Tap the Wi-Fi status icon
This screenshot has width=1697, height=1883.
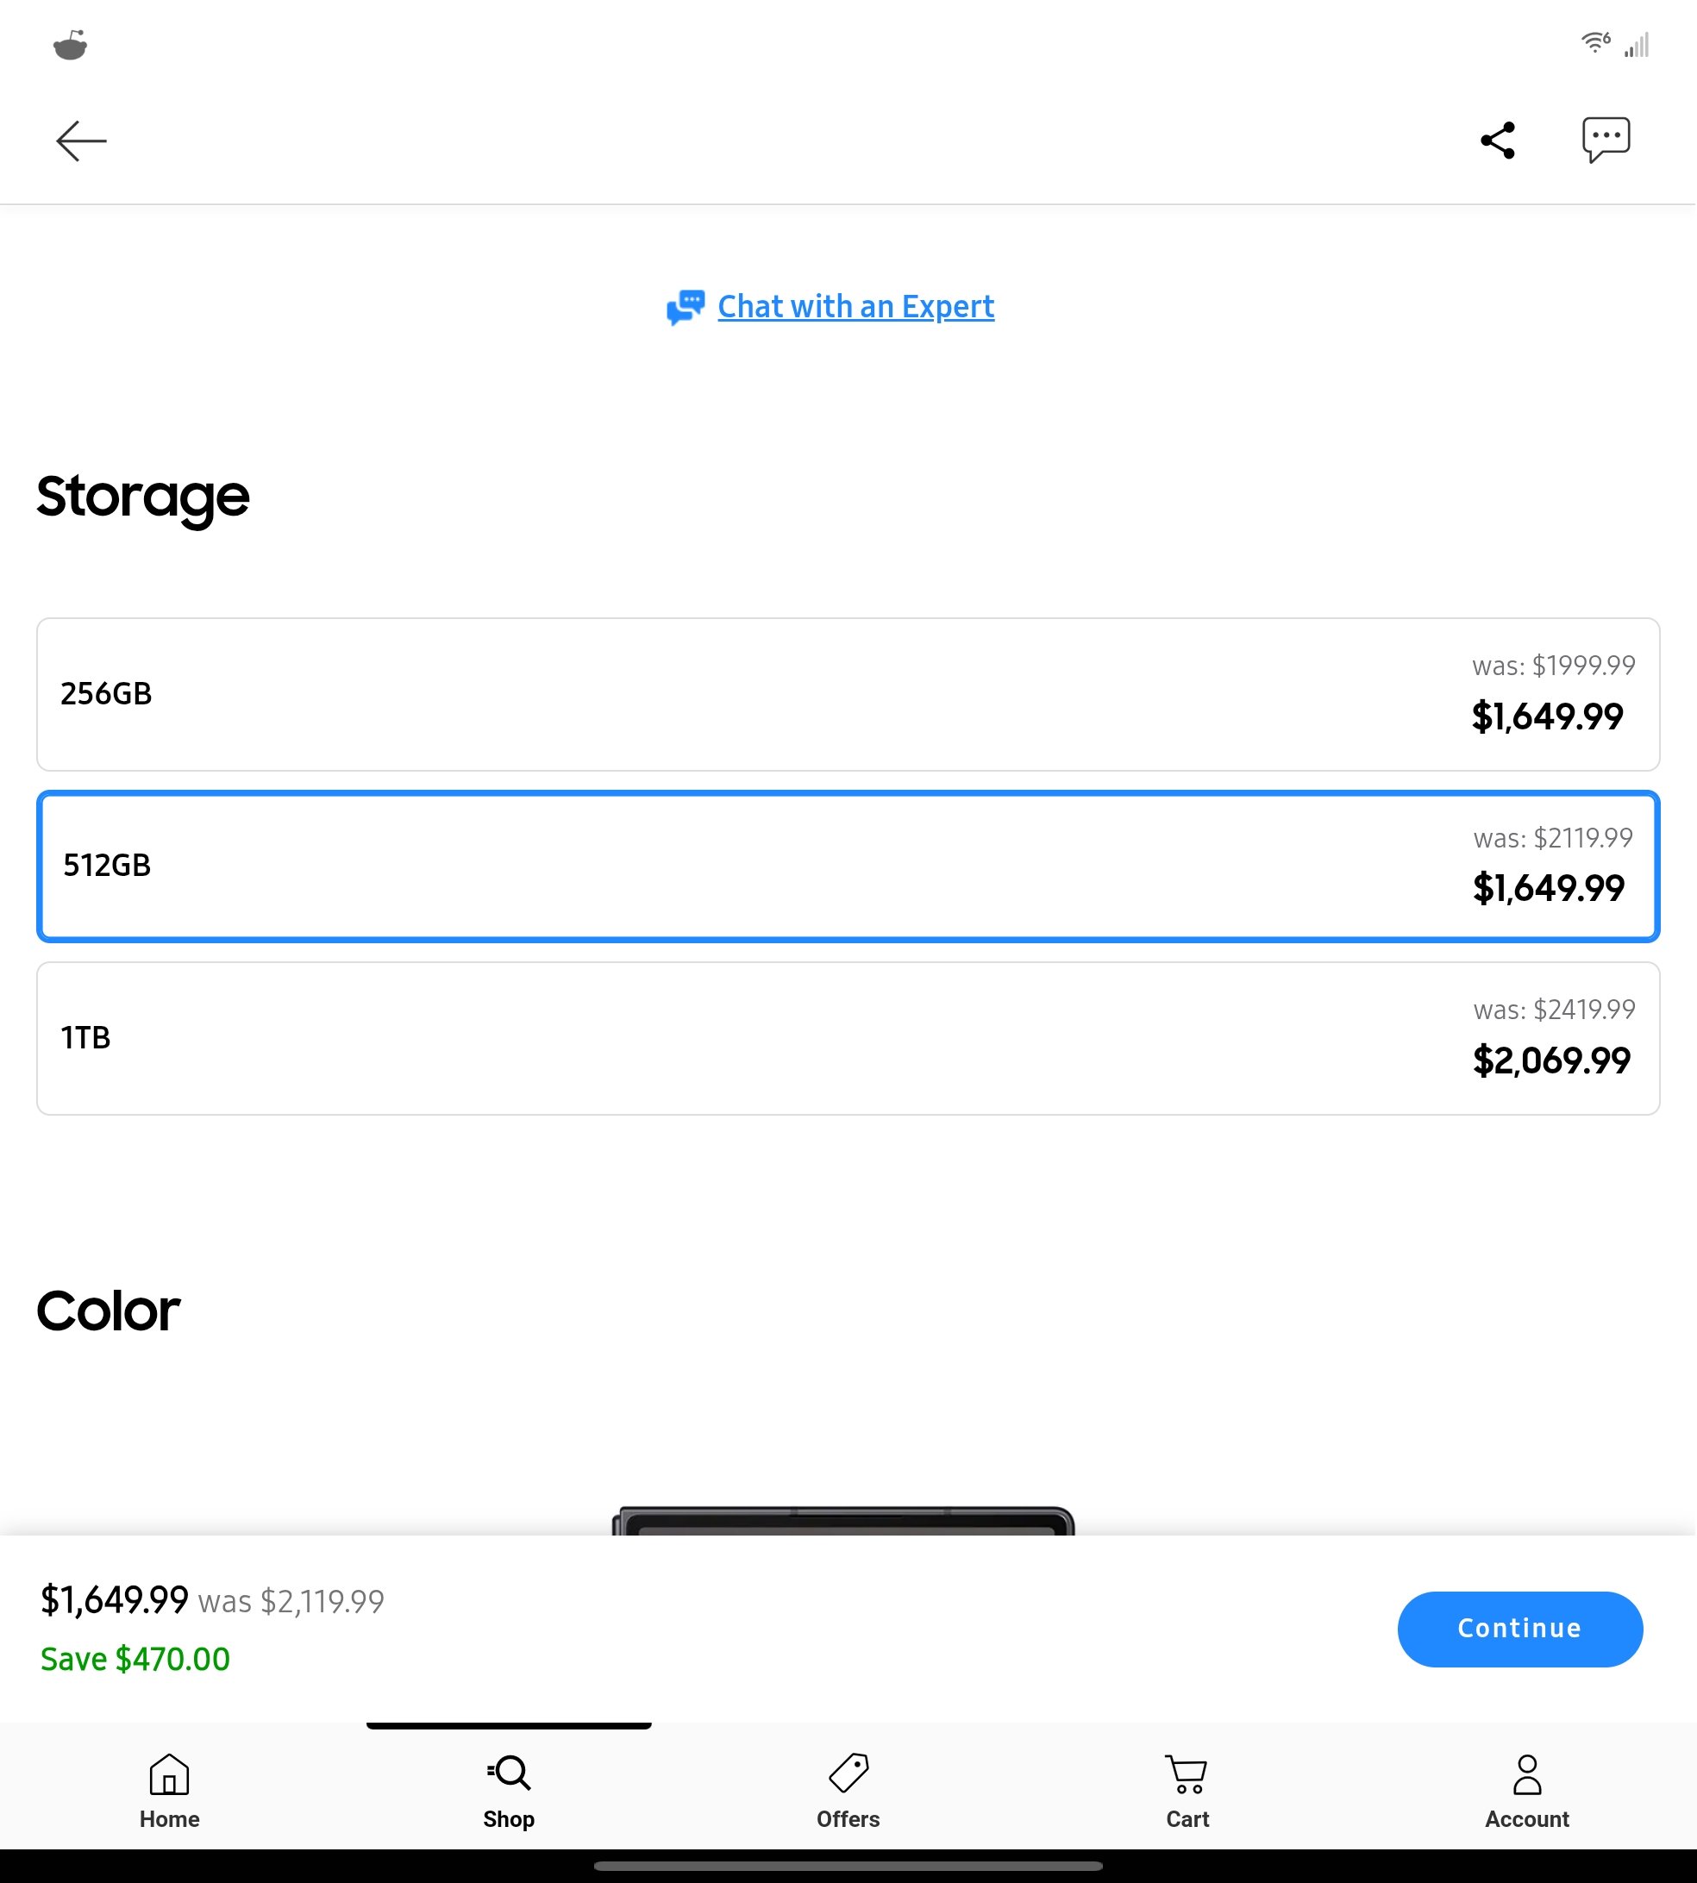coord(1596,43)
